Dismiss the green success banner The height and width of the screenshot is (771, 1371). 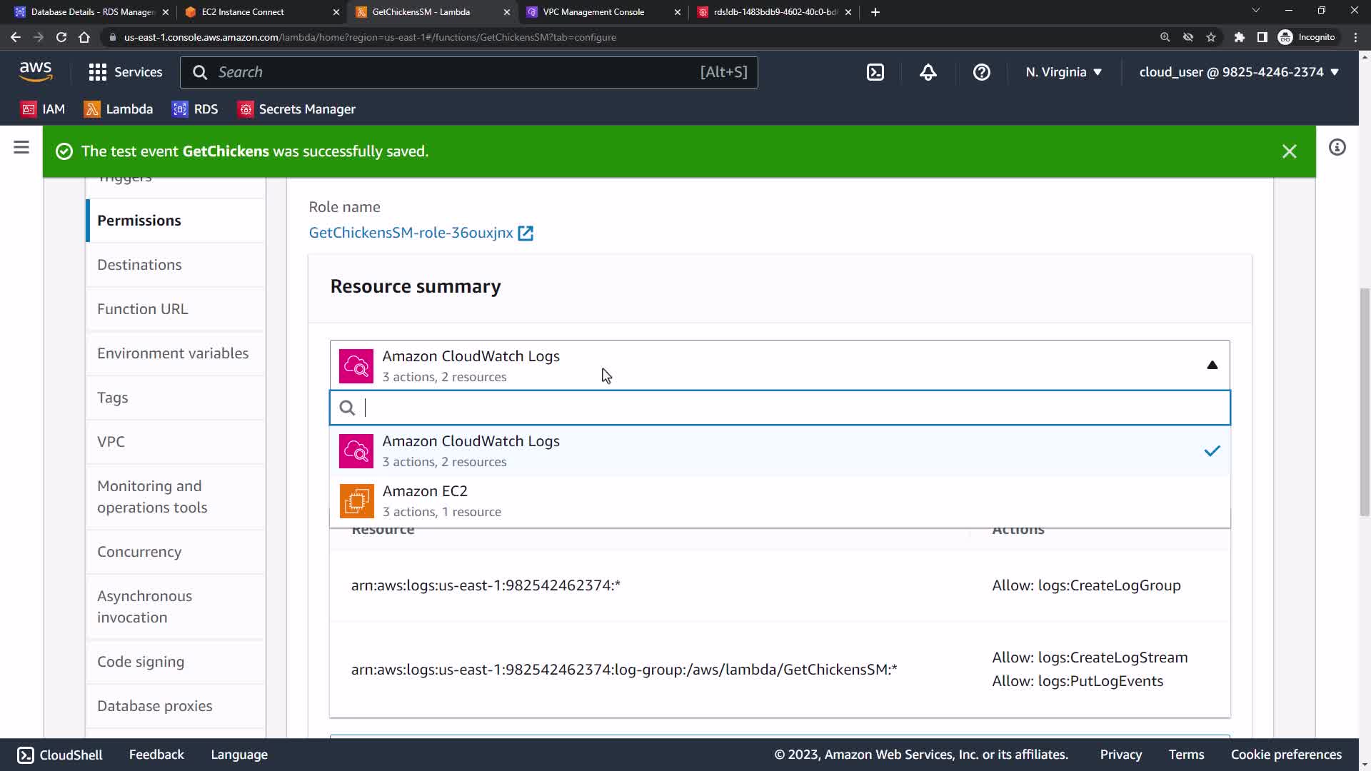1289,151
